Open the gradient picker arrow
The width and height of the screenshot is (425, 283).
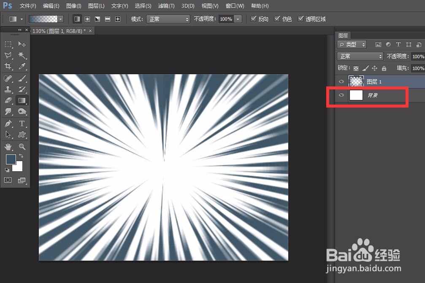[61, 19]
